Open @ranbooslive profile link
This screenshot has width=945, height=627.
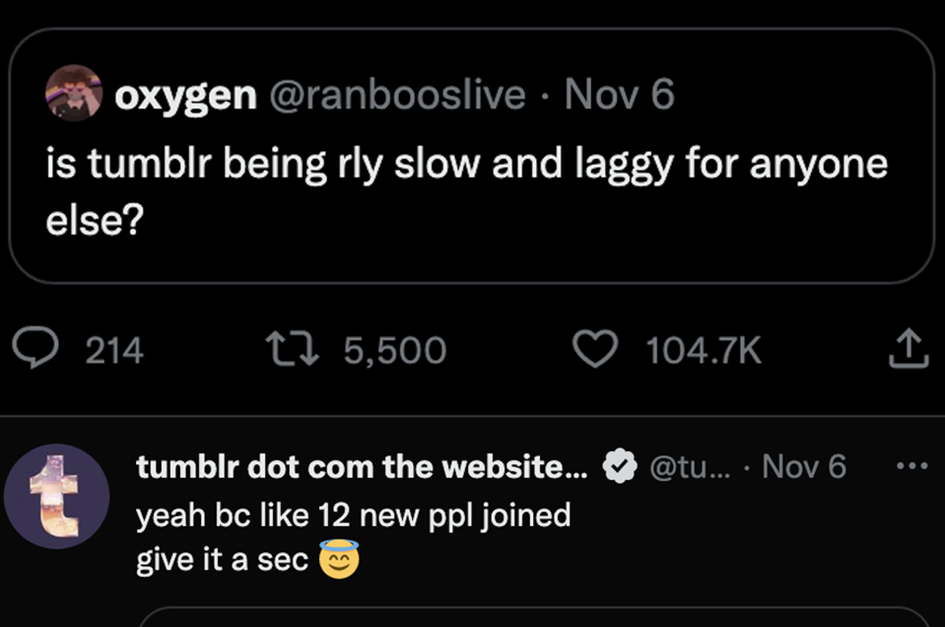(397, 94)
